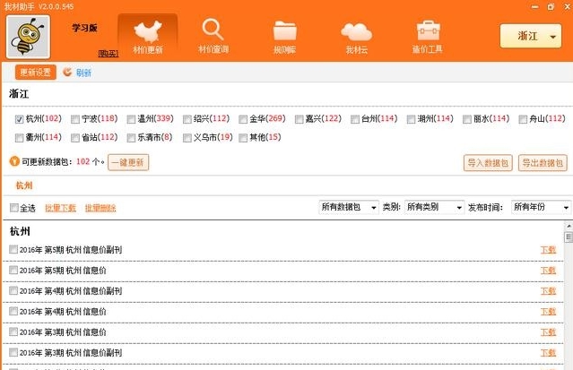Check the 绍兴(112) checkbox
Image resolution: width=573 pixels, height=370 pixels.
(187, 119)
